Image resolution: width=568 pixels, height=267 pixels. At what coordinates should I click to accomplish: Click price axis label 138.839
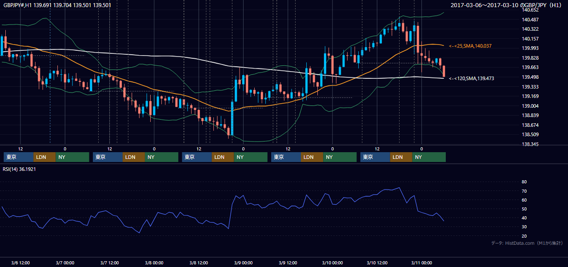(530, 115)
